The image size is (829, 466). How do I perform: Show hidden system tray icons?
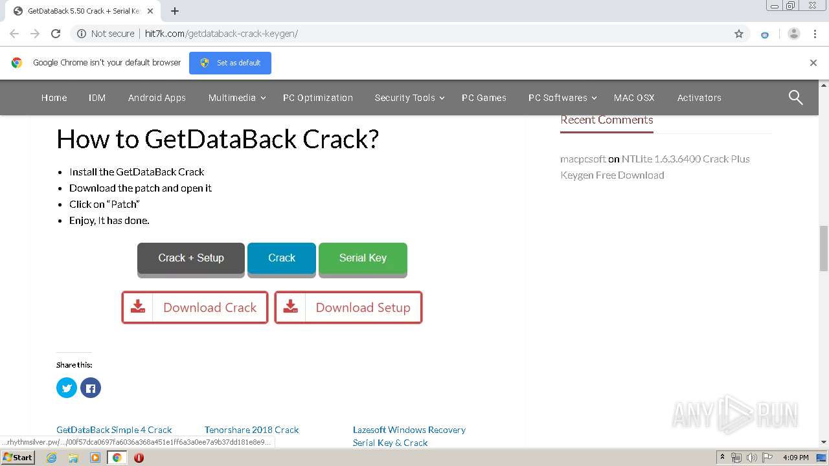click(722, 458)
